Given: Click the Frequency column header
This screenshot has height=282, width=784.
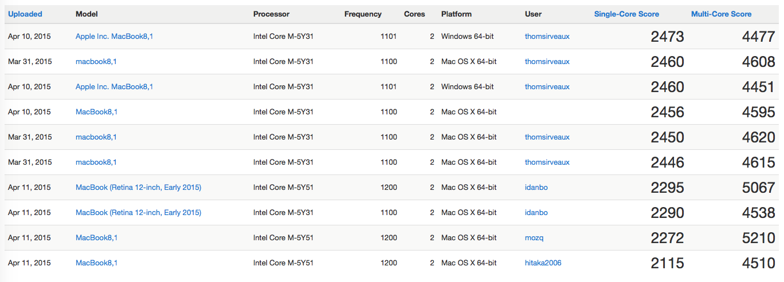Looking at the screenshot, I should tap(363, 14).
